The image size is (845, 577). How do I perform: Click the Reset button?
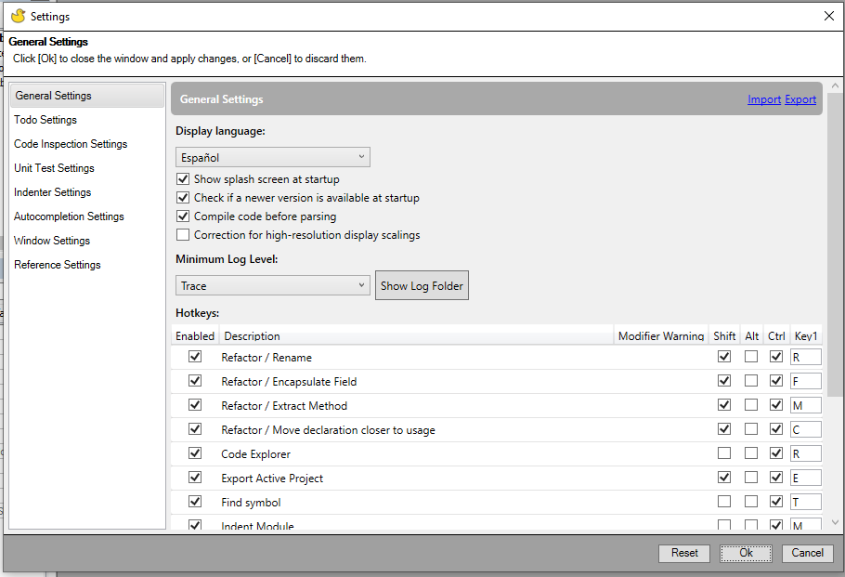point(683,553)
